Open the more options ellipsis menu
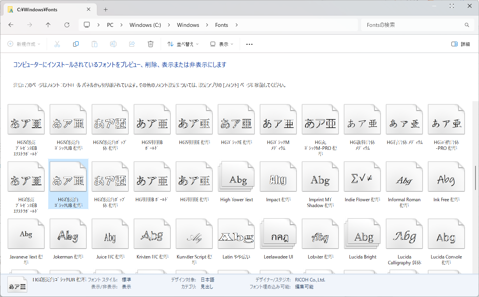 click(x=249, y=44)
